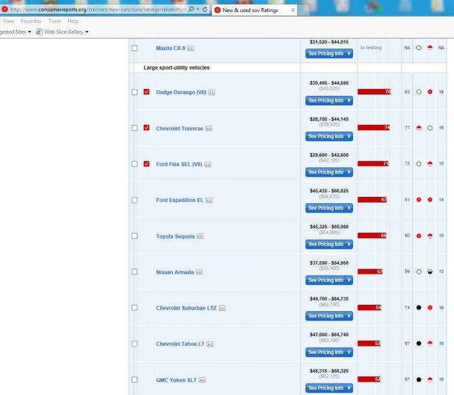Check the compare box for GMC Yukon SLT

[x=134, y=379]
